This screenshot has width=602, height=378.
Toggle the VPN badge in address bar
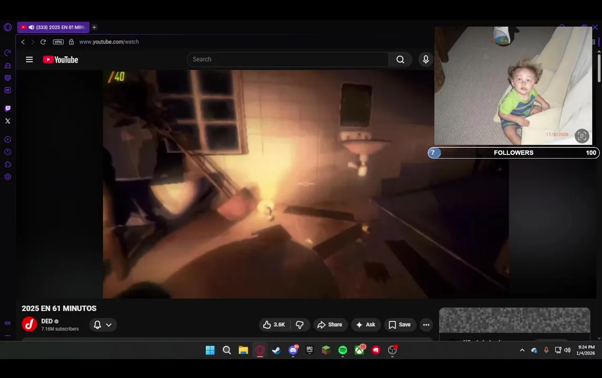(58, 42)
